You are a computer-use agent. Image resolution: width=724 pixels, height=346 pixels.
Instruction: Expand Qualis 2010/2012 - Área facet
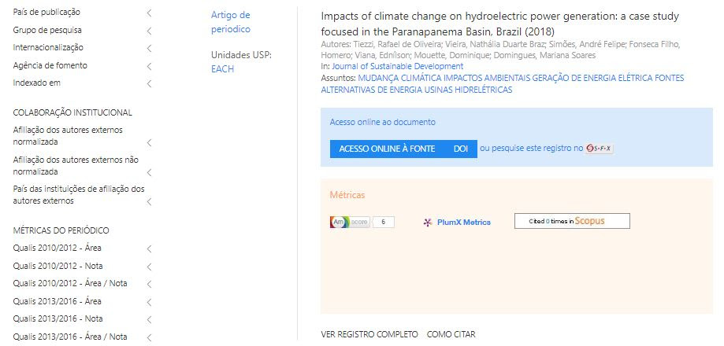coord(149,248)
